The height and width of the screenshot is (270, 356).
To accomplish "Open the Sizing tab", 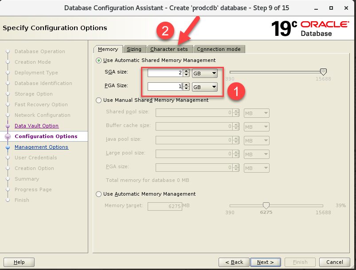I will (x=134, y=49).
